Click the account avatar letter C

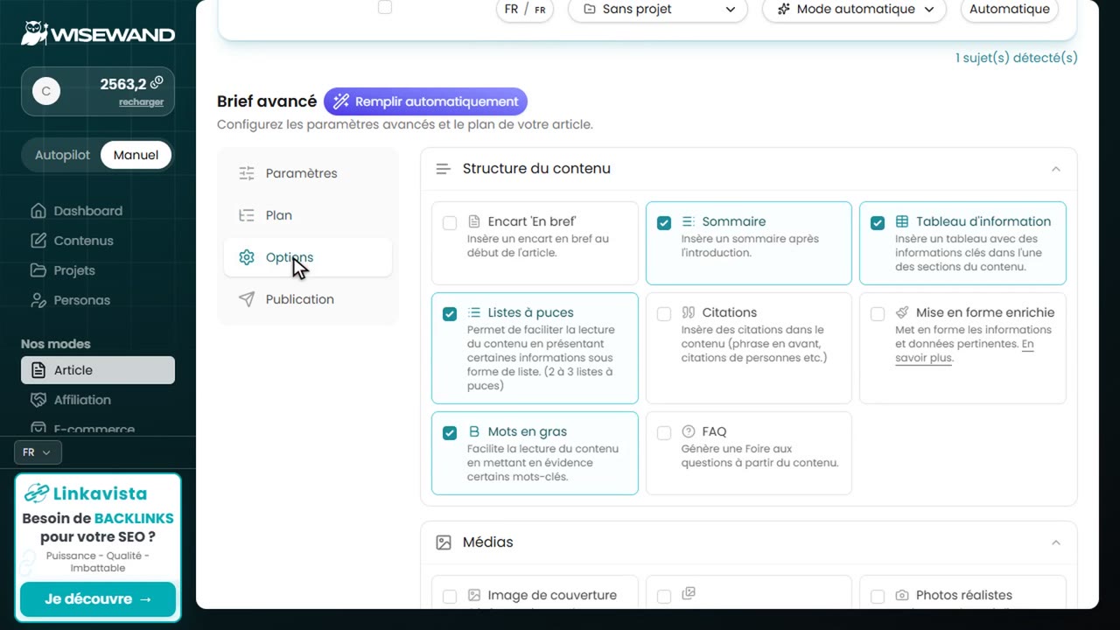point(46,91)
